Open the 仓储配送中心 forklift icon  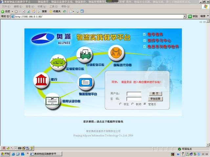coord(84,55)
